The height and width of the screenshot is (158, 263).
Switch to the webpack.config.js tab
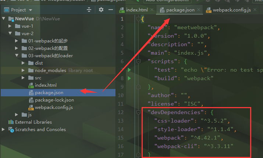(232, 10)
